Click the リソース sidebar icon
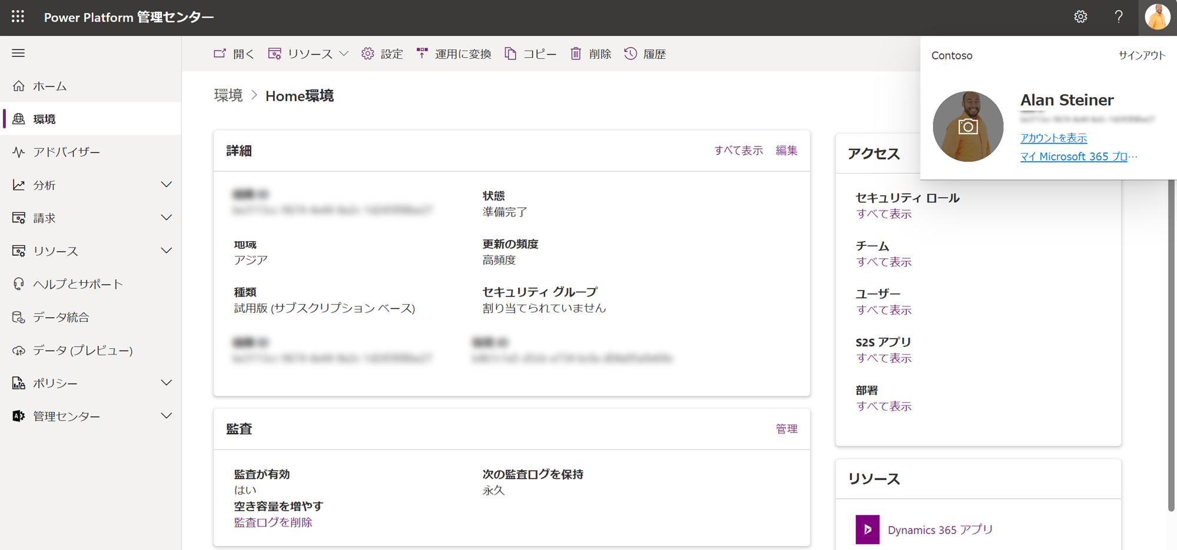This screenshot has width=1177, height=550. (19, 251)
